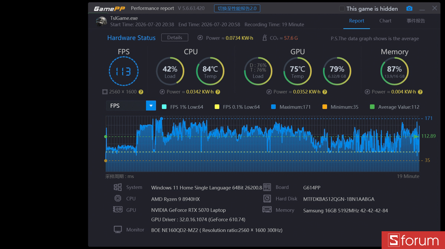Click the CPU chip icon in specs list
445x249 pixels.
(x=118, y=198)
